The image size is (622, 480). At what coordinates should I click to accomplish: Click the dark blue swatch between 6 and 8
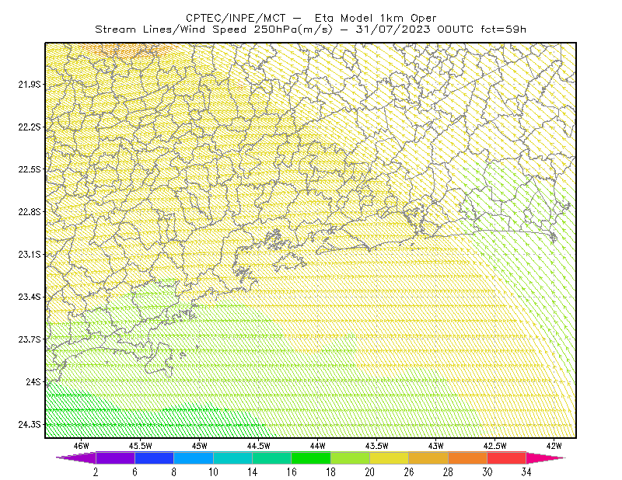point(154,457)
